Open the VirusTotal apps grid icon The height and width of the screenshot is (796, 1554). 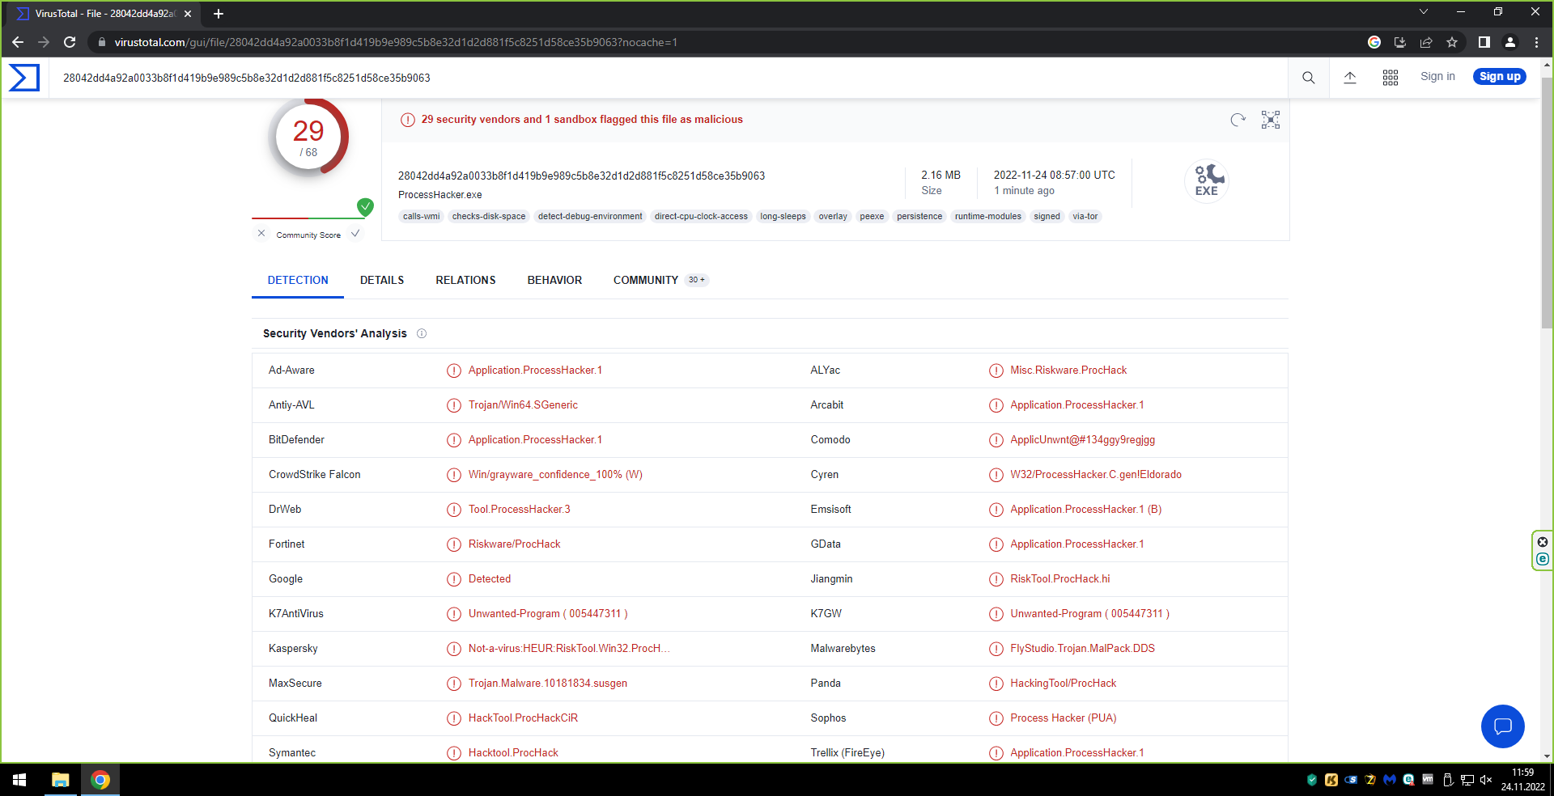point(1391,78)
